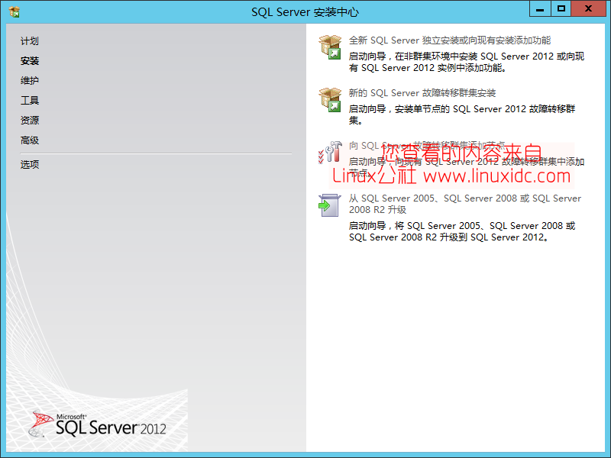Click the add node tools icon

tap(330, 152)
